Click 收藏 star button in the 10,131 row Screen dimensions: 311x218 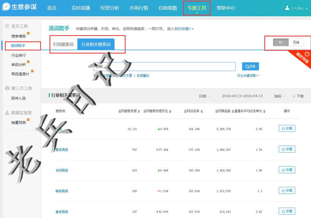pos(287,129)
